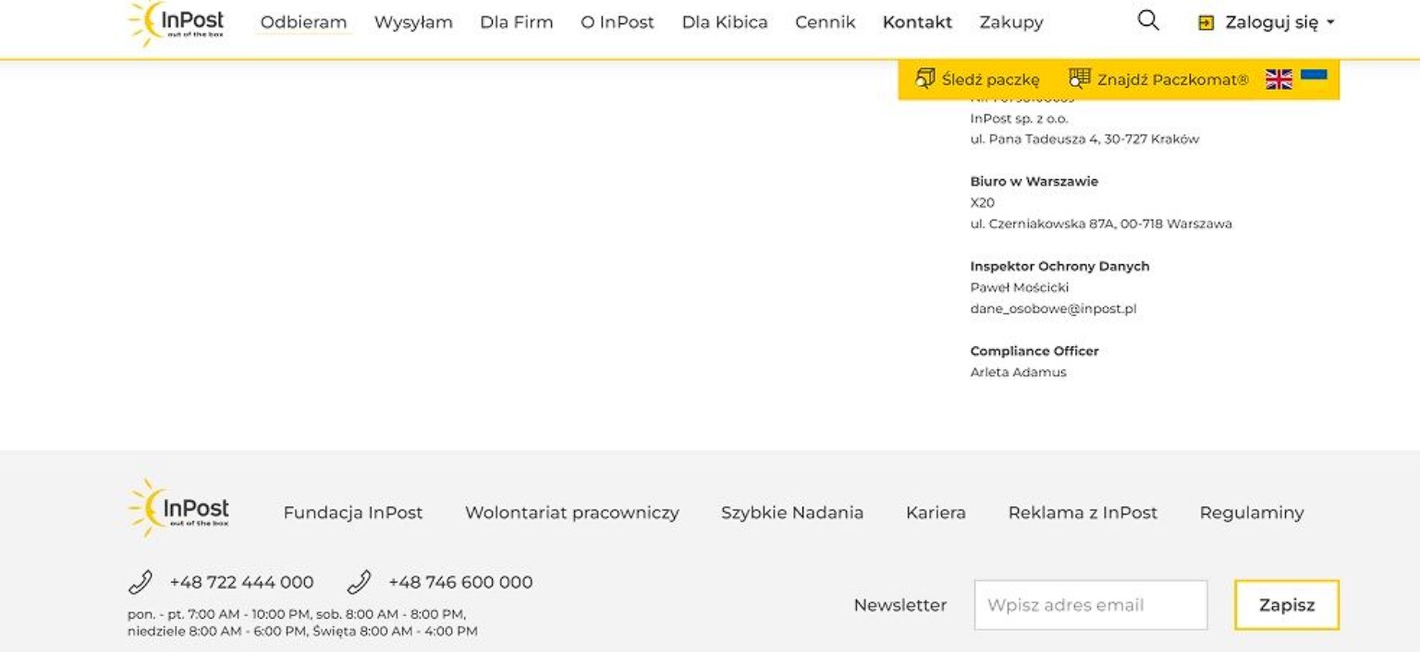
Task: Click phone number +48 722 444 000
Action: point(241,583)
